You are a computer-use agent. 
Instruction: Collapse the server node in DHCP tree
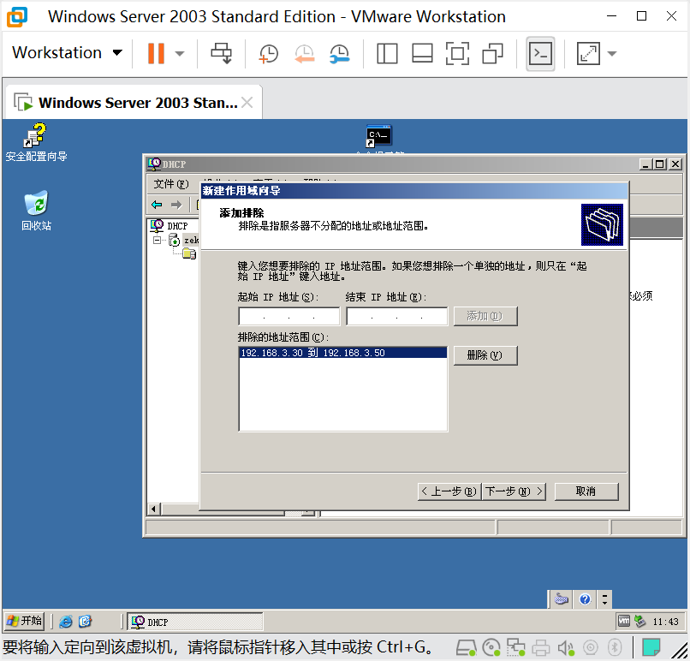[x=157, y=240]
